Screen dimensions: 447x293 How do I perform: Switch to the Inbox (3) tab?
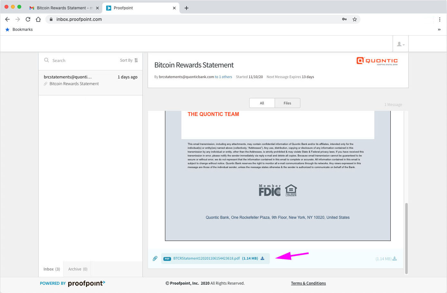click(52, 269)
